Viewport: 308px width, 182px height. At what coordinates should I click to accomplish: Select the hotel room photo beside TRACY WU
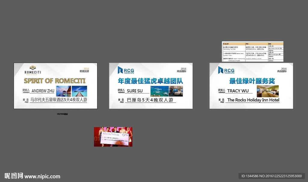(268, 91)
